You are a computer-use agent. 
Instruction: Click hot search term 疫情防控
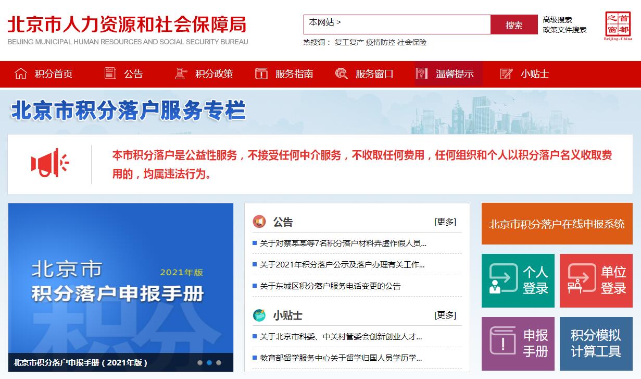click(x=380, y=42)
